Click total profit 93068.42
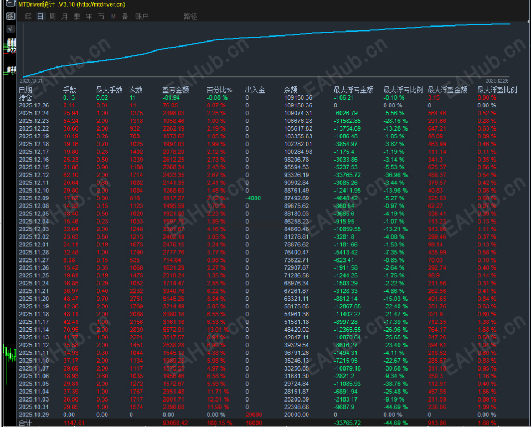This screenshot has width=531, height=427. click(175, 423)
